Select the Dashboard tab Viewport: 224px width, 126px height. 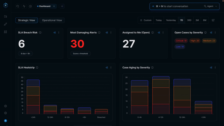(x=45, y=6)
